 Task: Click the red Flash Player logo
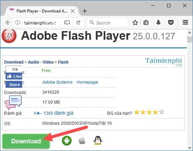(x=9, y=36)
